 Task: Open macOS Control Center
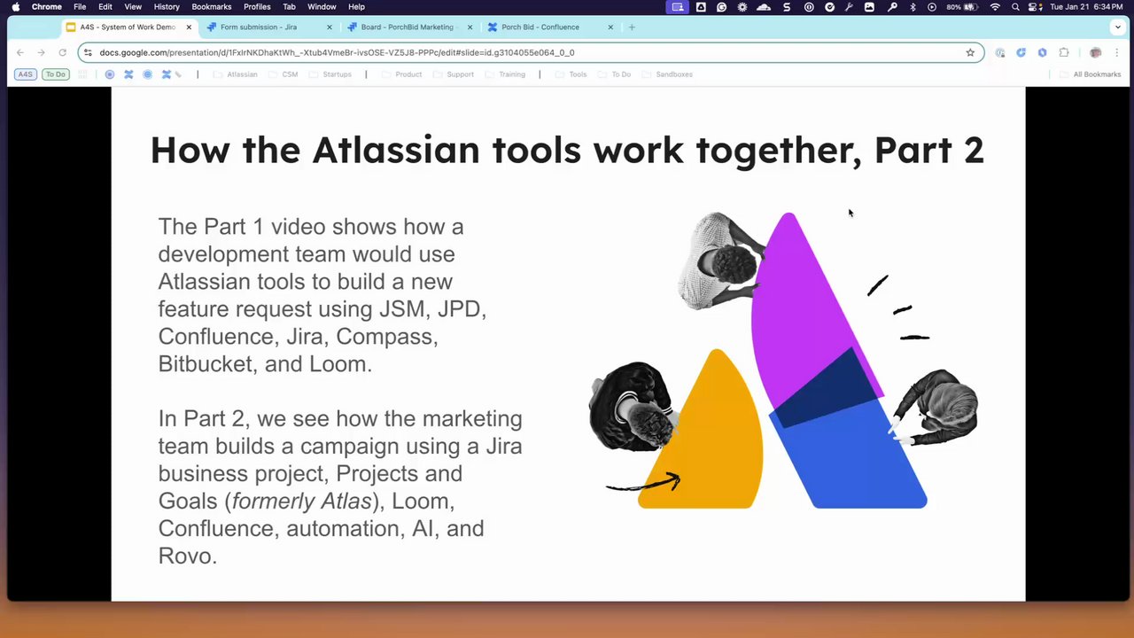click(1033, 7)
